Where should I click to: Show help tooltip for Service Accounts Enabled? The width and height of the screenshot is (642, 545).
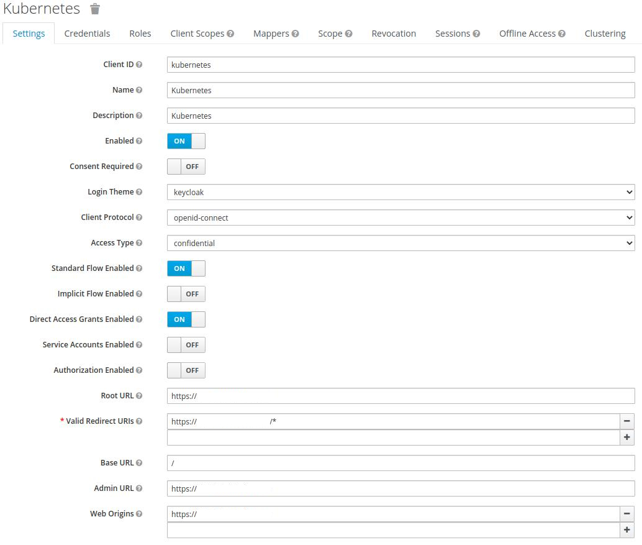139,344
